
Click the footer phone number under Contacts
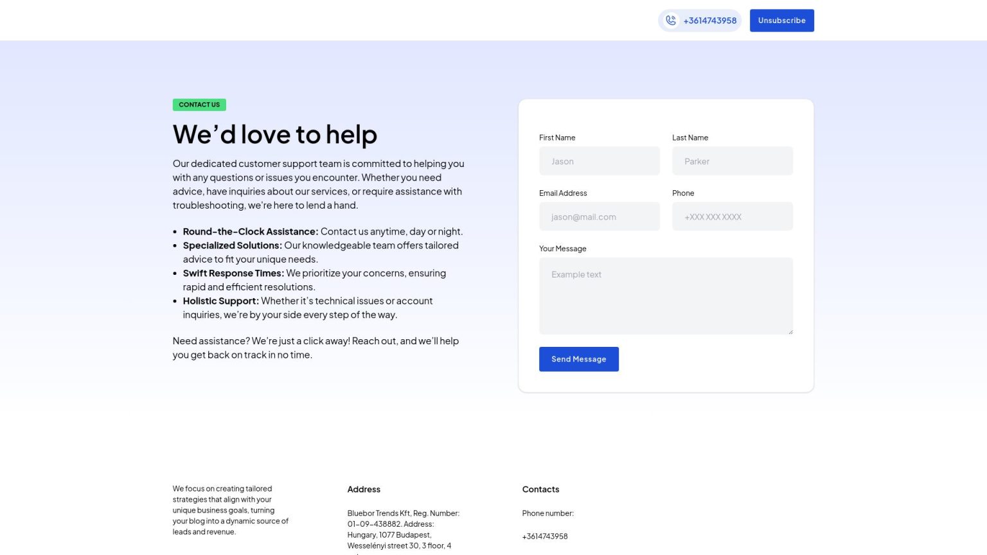click(x=545, y=536)
